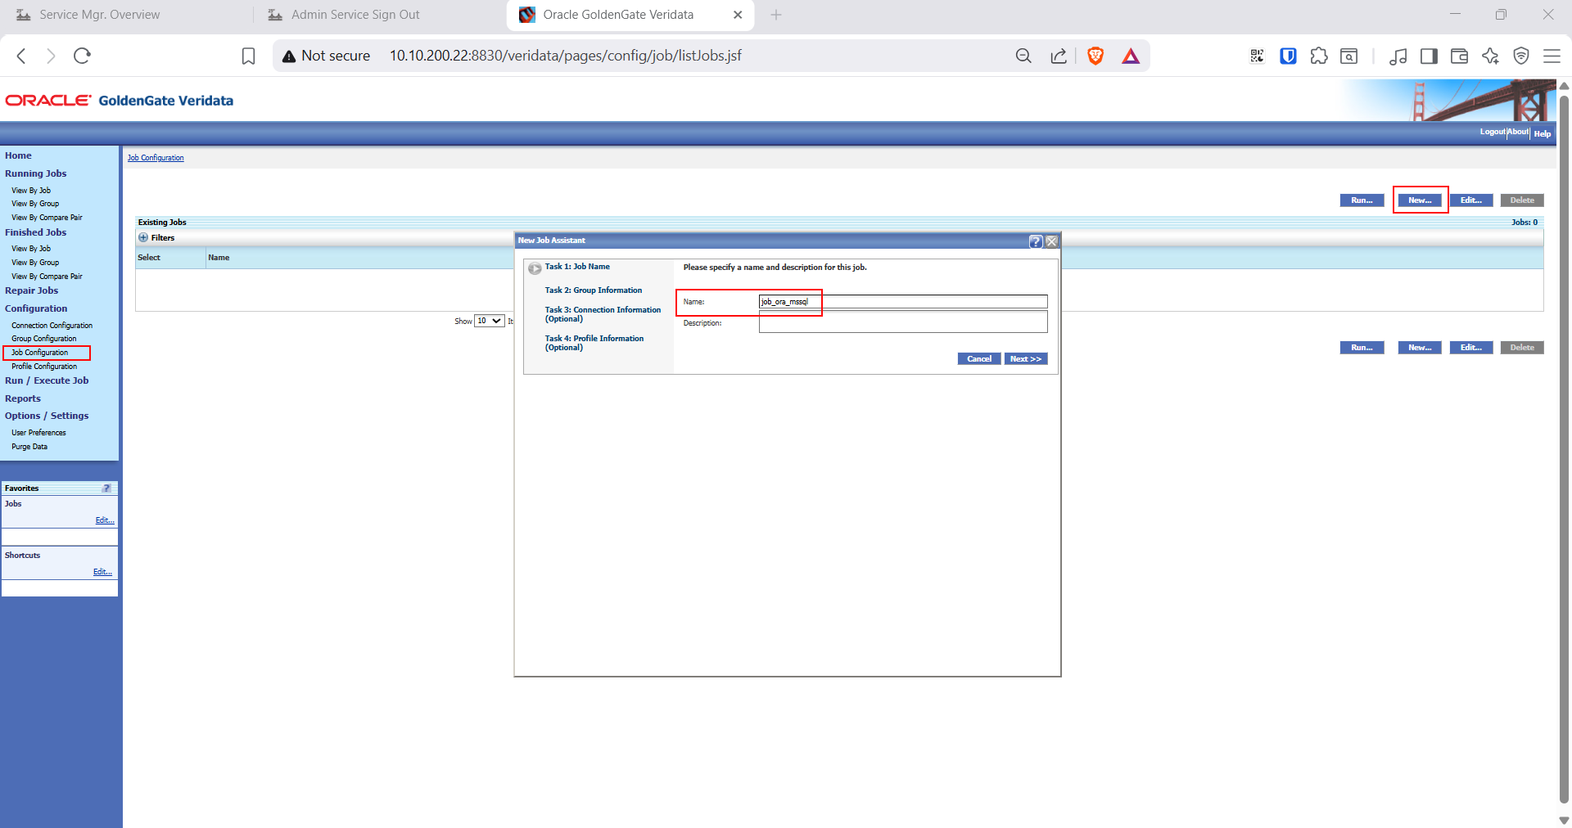Screen dimensions: 1572x828
Task: Click the browser address bar URL
Action: (566, 56)
